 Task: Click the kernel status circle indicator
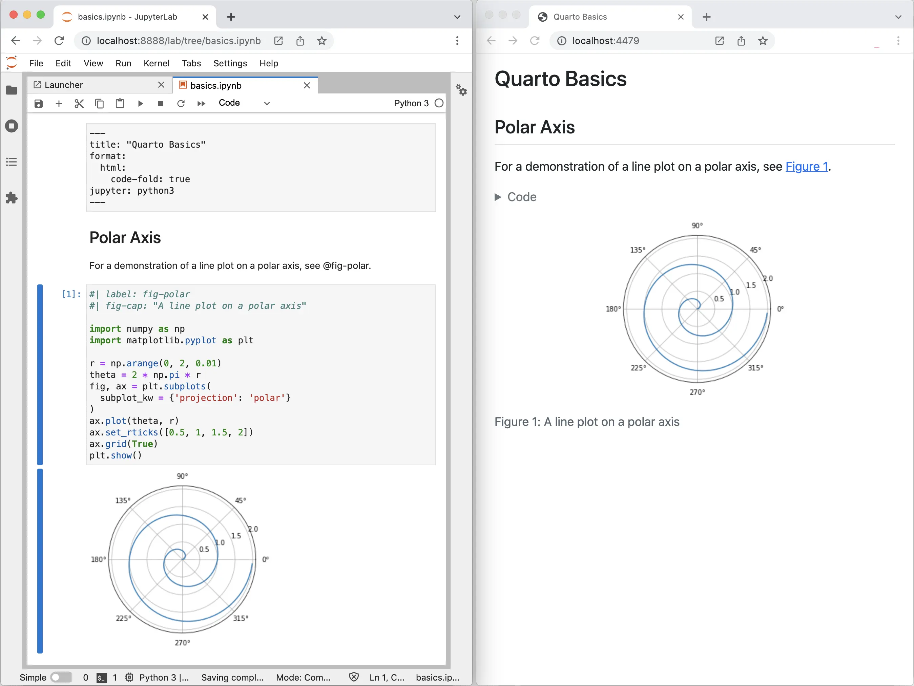coord(439,103)
